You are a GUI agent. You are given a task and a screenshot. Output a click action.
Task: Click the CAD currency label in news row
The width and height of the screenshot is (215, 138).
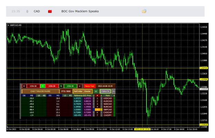pos(37,11)
